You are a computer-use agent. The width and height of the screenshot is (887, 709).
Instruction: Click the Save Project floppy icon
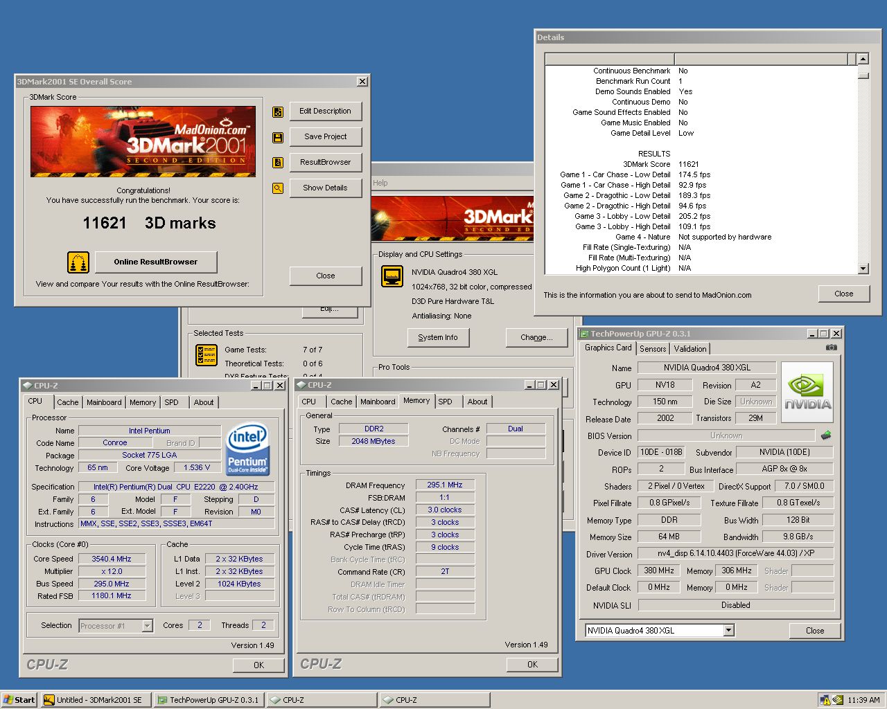[278, 137]
